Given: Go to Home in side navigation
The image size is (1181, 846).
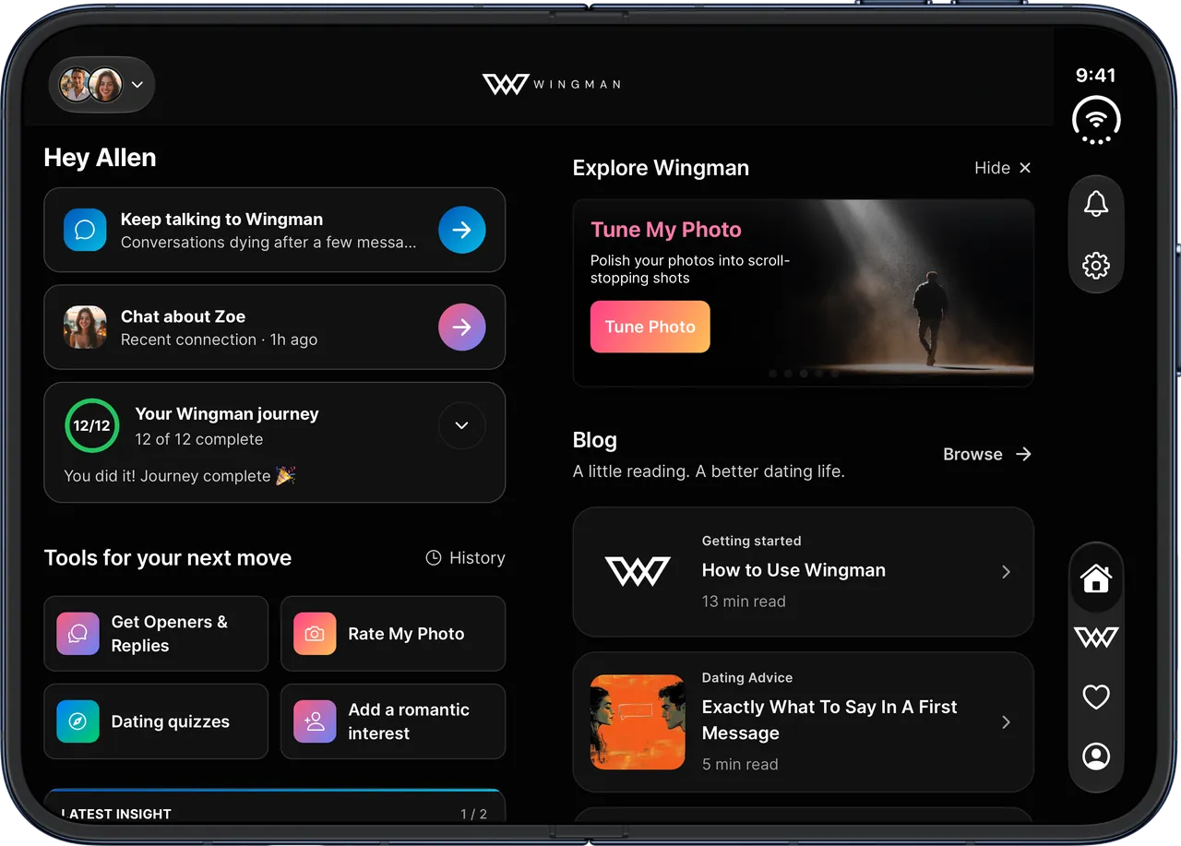Looking at the screenshot, I should 1096,578.
